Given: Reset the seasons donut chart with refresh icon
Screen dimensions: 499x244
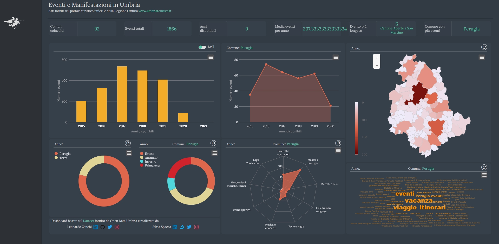Looking at the screenshot, I should [213, 143].
